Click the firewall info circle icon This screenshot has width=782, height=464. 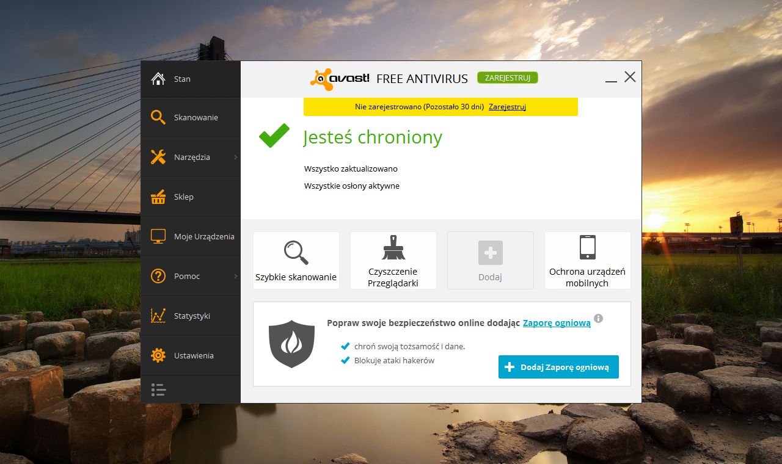pyautogui.click(x=598, y=319)
